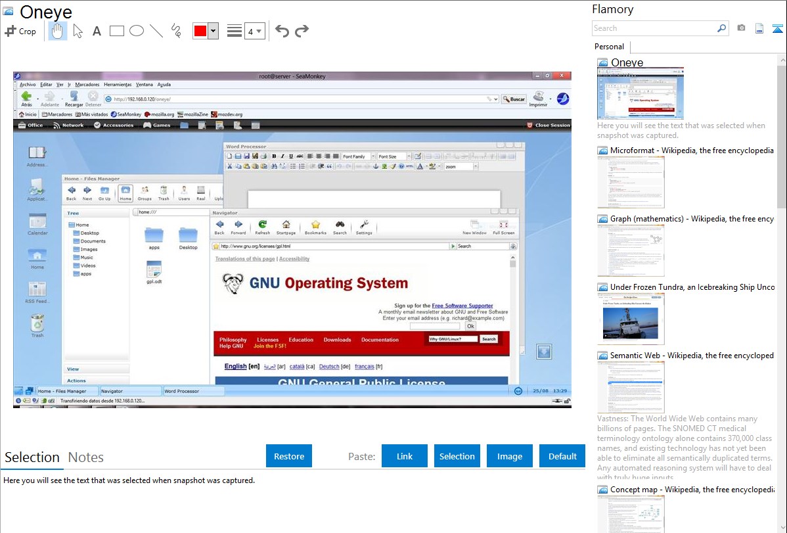
Task: Choose the arrow pointer tool
Action: (78, 31)
